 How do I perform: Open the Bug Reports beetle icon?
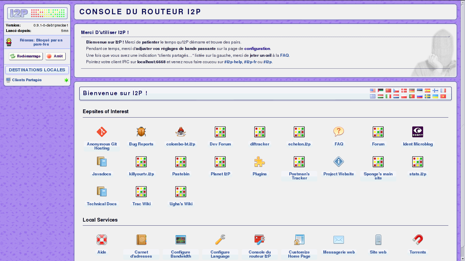tap(141, 132)
